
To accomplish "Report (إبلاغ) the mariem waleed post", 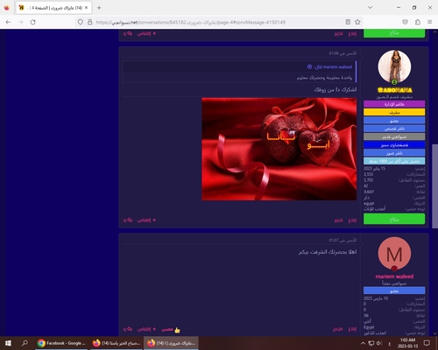I will click(352, 329).
